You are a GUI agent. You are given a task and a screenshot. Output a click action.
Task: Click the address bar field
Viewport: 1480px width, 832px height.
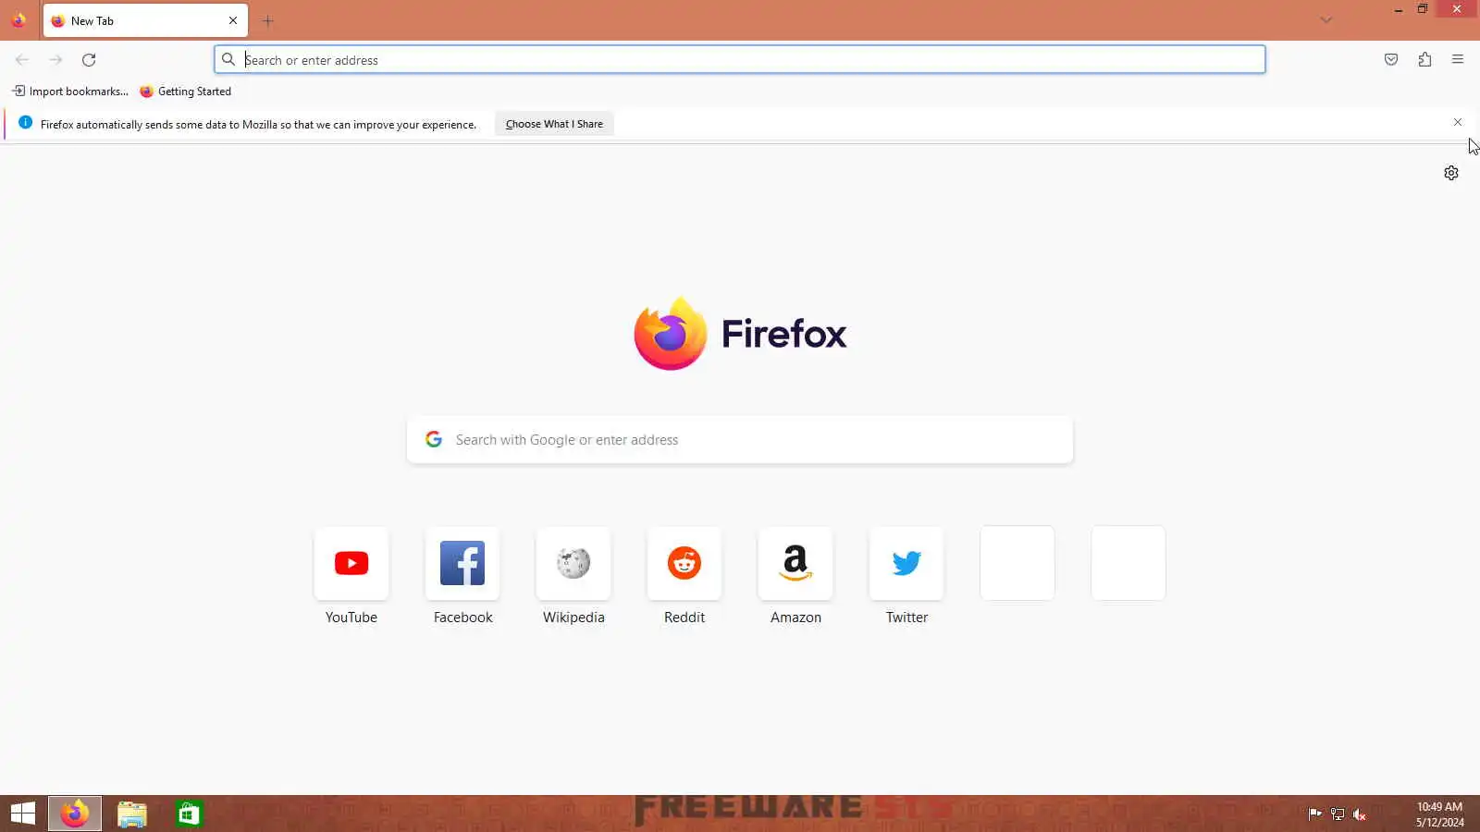click(740, 60)
